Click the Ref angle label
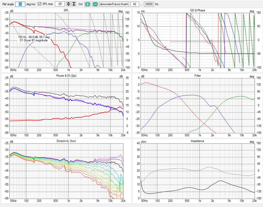 pyautogui.click(x=8, y=4)
